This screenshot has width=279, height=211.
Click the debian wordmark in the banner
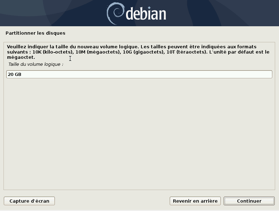click(146, 14)
